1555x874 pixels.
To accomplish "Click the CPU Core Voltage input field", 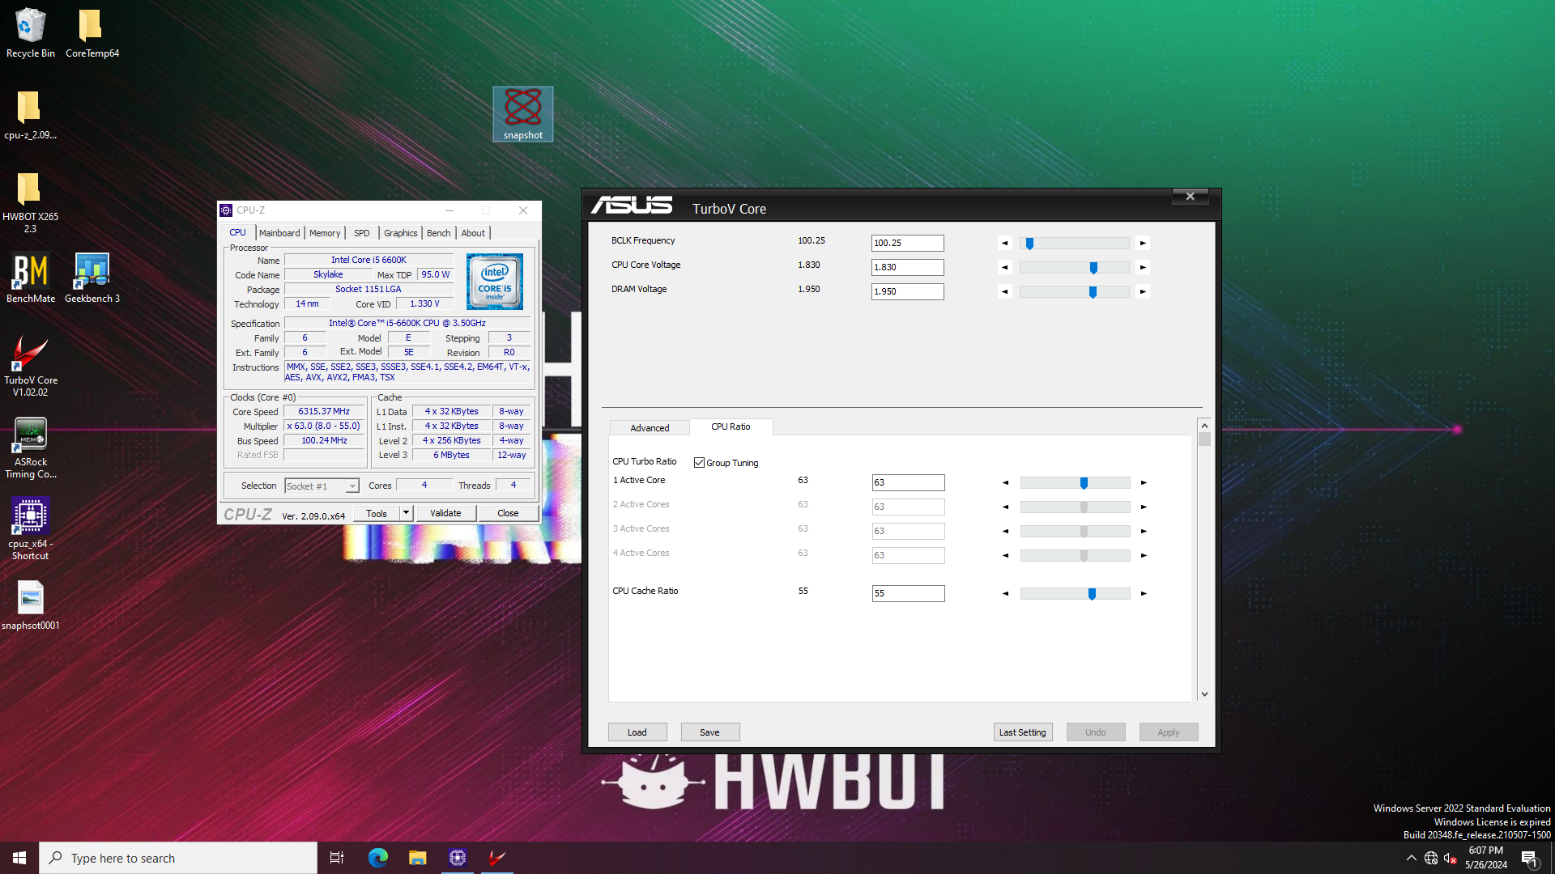I will pyautogui.click(x=908, y=267).
